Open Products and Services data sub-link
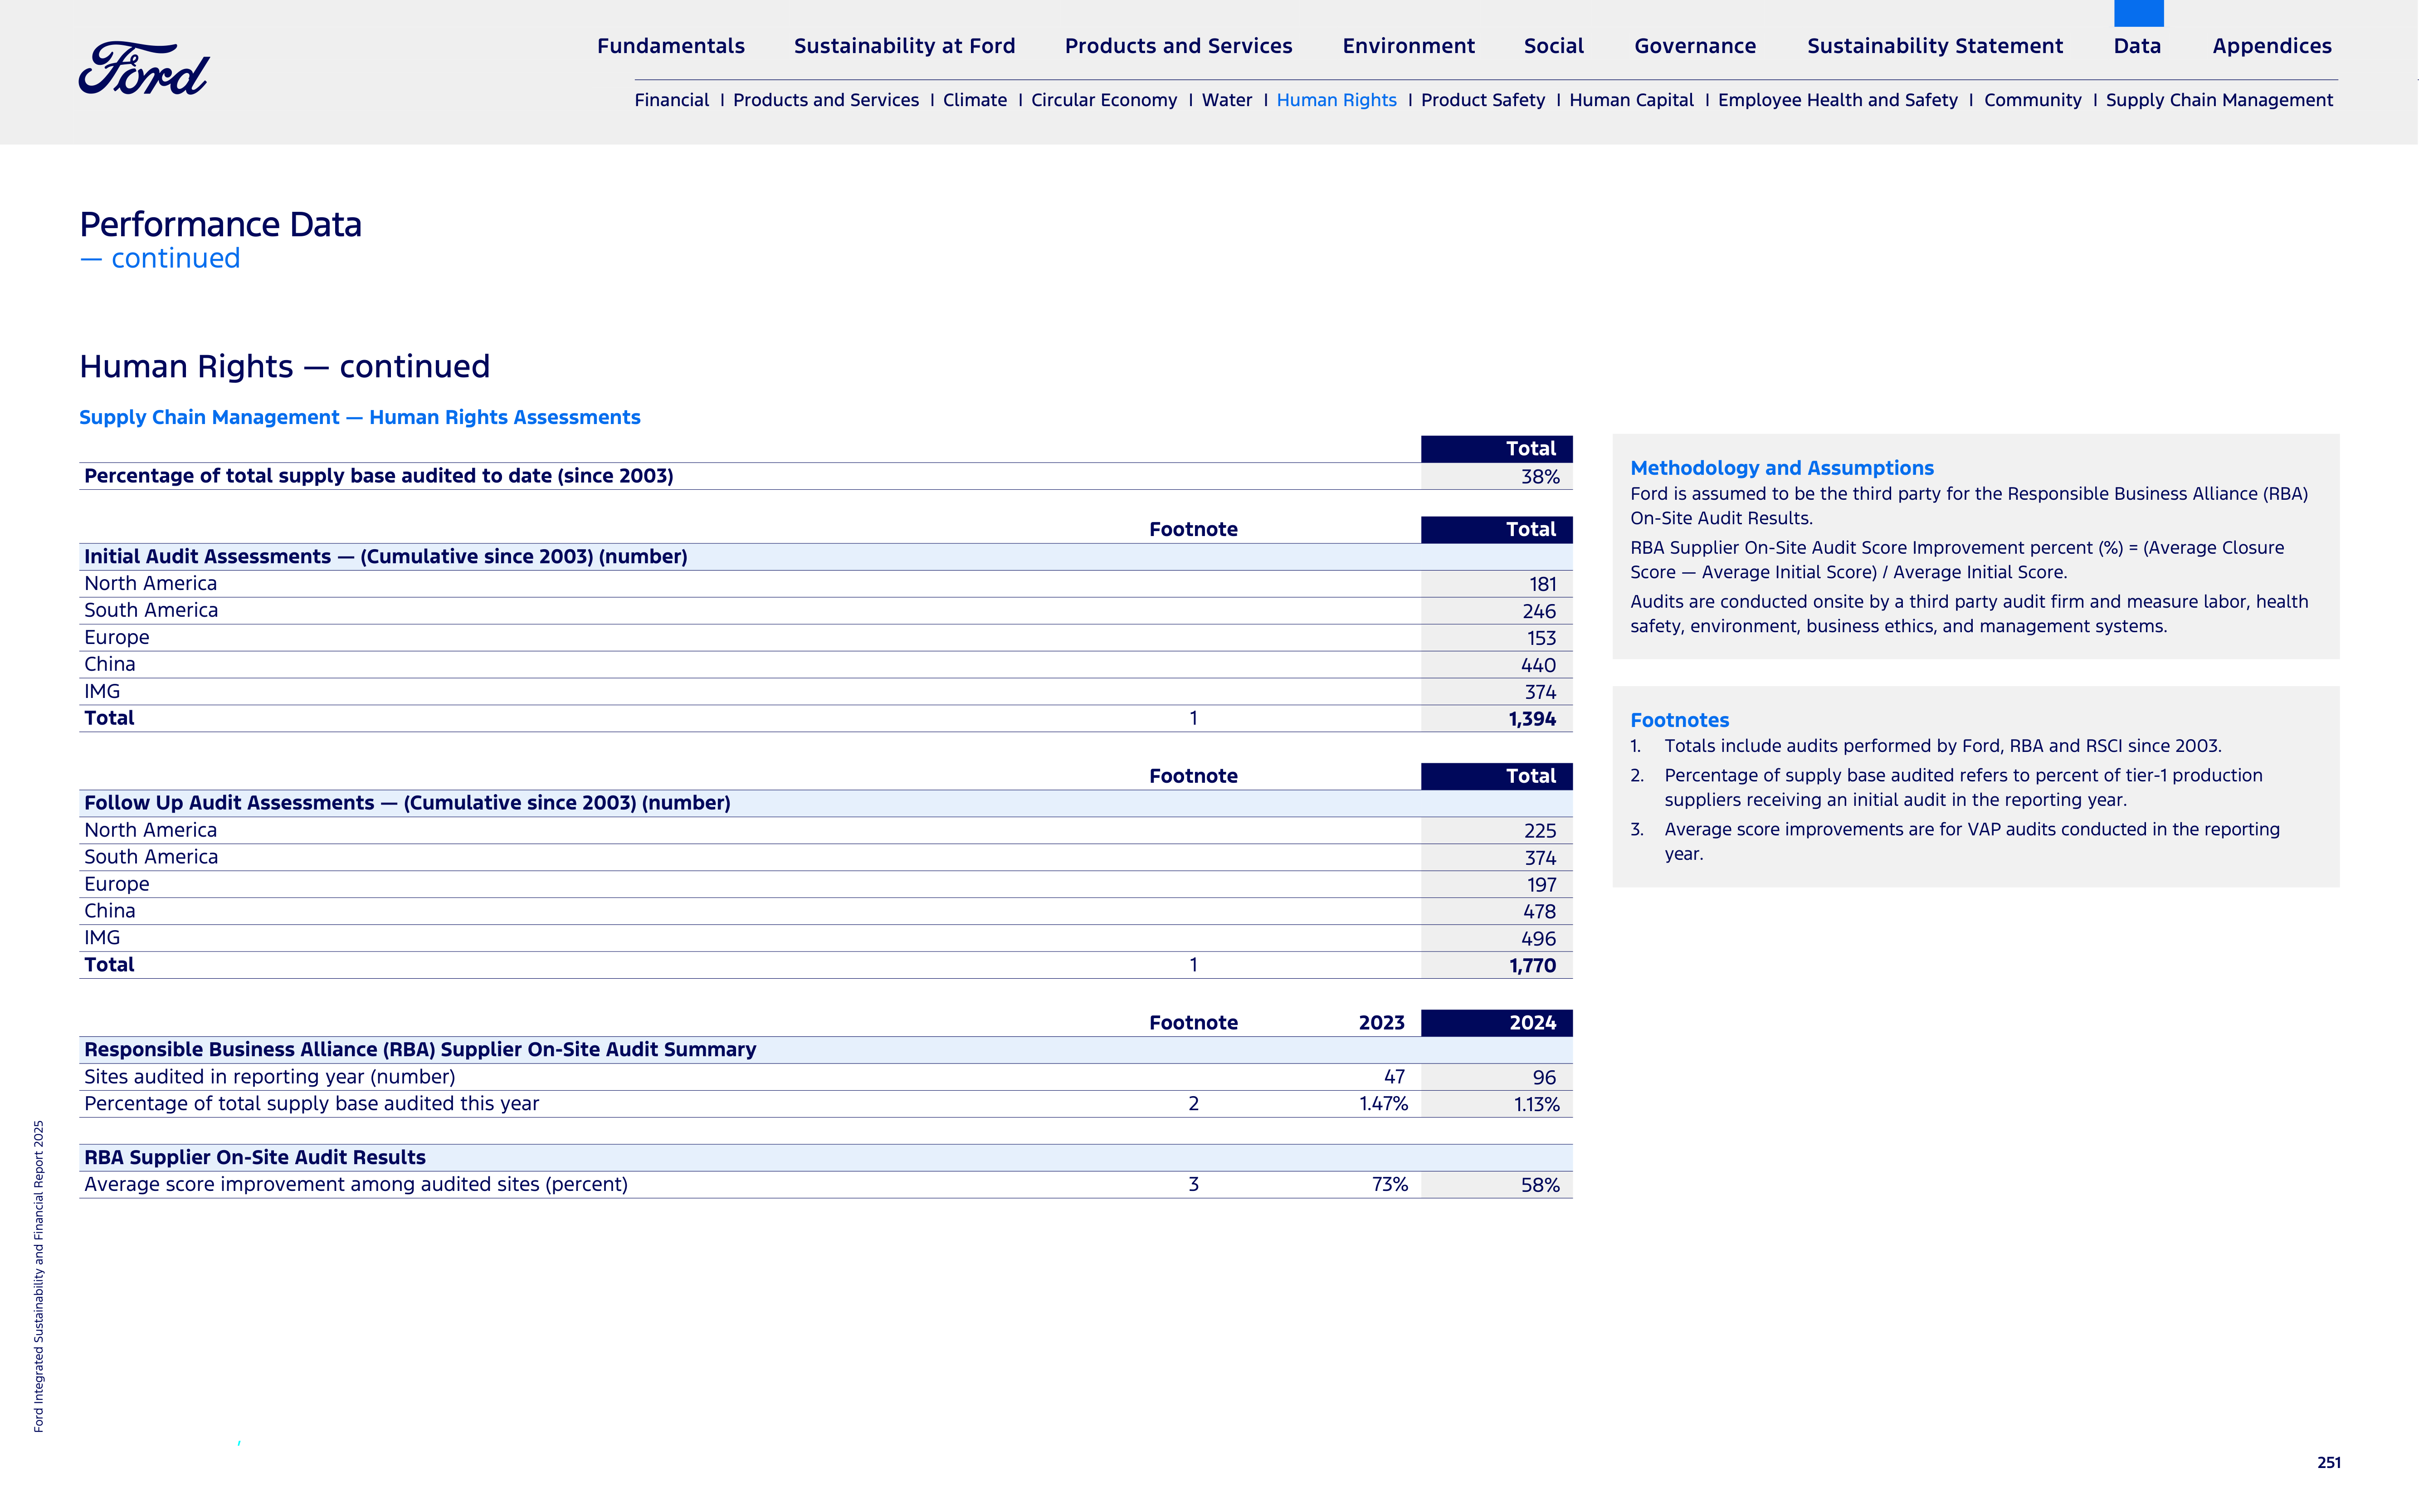This screenshot has width=2419, height=1512. click(x=825, y=100)
